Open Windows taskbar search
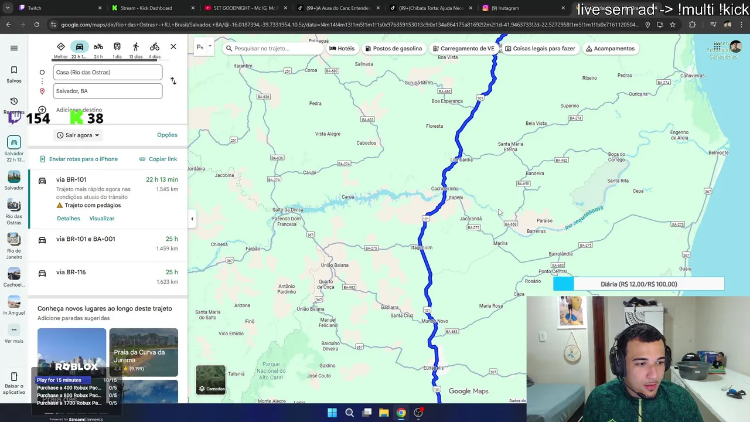The width and height of the screenshot is (750, 422). (349, 413)
